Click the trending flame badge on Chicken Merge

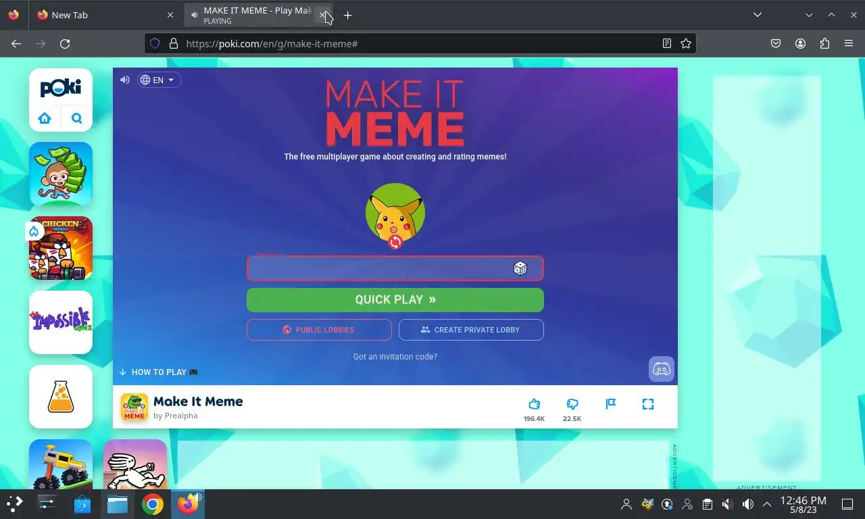[34, 232]
